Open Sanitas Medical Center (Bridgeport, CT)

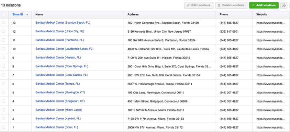click(x=60, y=101)
